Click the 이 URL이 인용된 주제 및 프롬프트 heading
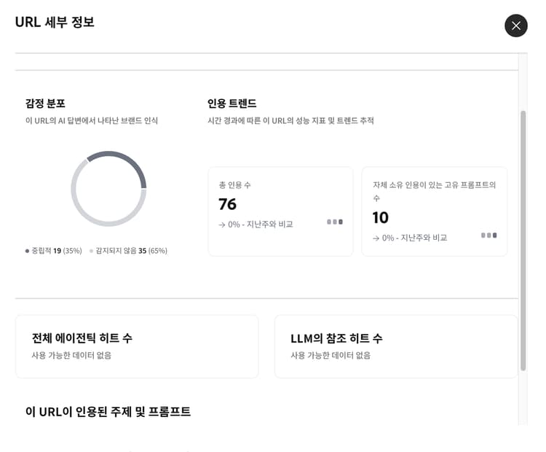The image size is (546, 452). point(108,412)
